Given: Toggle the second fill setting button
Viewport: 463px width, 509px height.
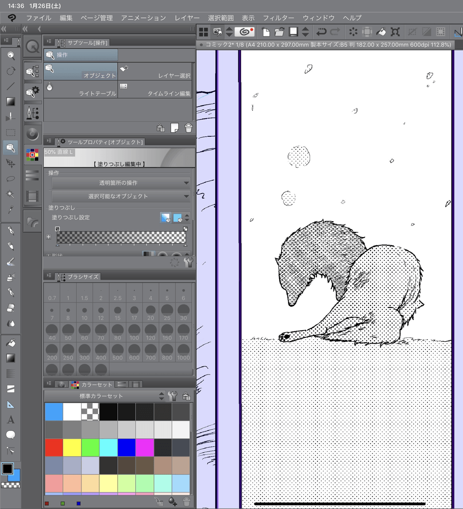Looking at the screenshot, I should (178, 218).
